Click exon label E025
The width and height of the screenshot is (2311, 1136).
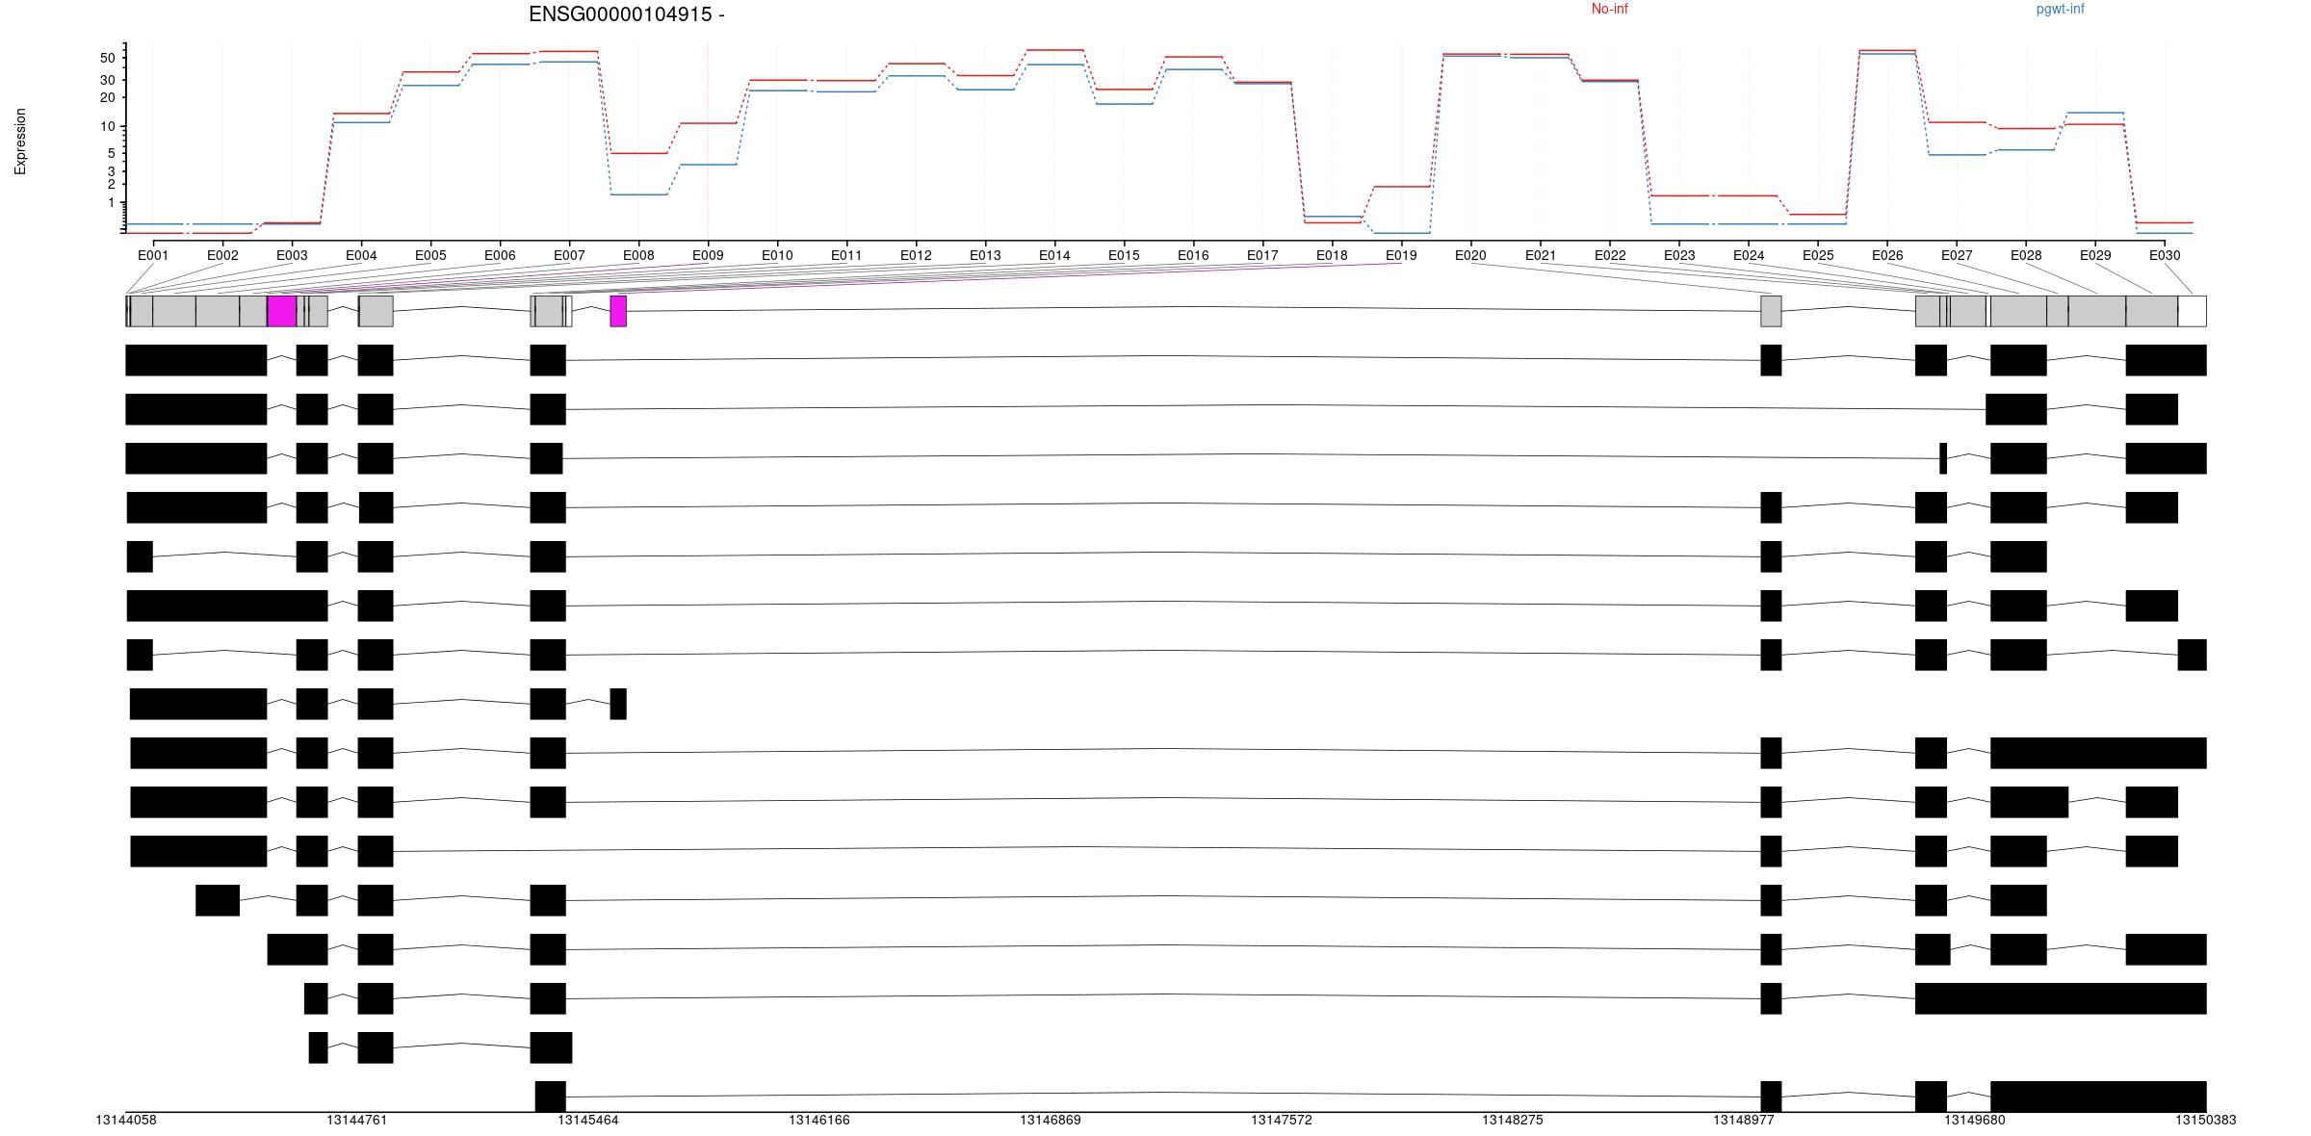coord(1818,255)
